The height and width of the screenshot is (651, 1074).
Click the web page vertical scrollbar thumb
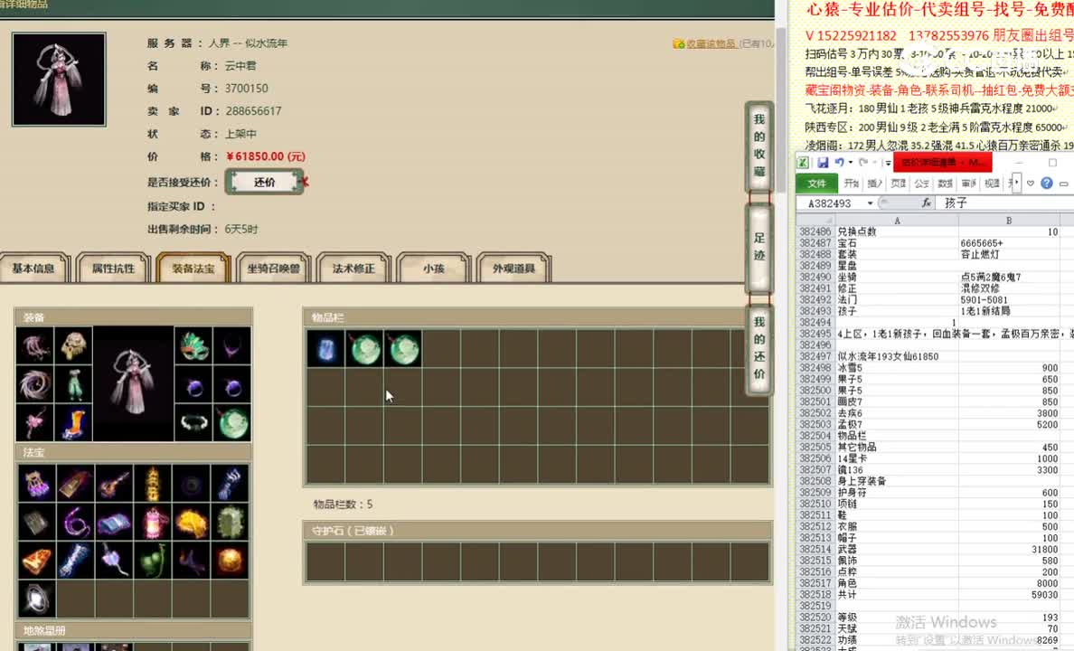pyautogui.click(x=781, y=109)
